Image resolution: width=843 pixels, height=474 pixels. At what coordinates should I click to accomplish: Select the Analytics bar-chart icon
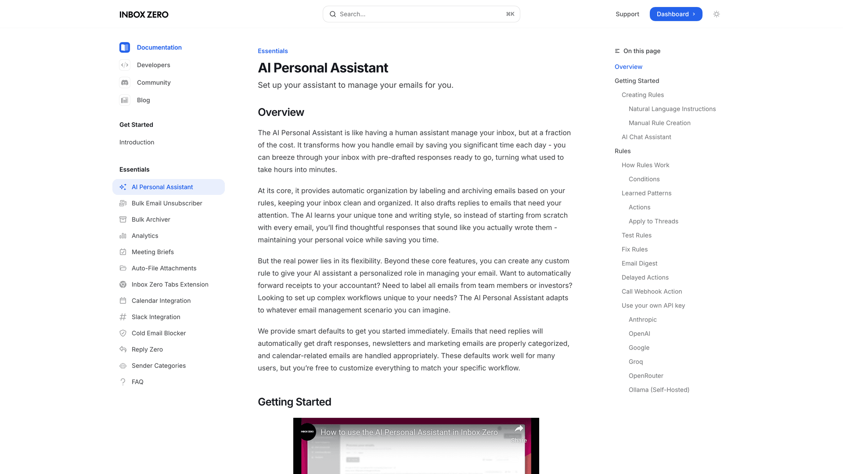[123, 236]
